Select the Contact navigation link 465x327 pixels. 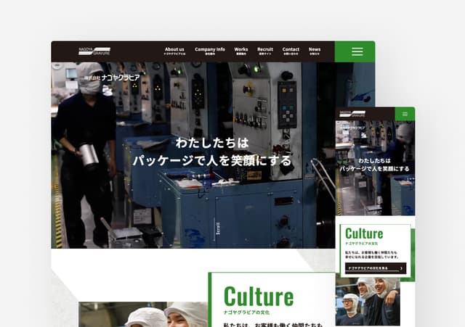tap(291, 51)
